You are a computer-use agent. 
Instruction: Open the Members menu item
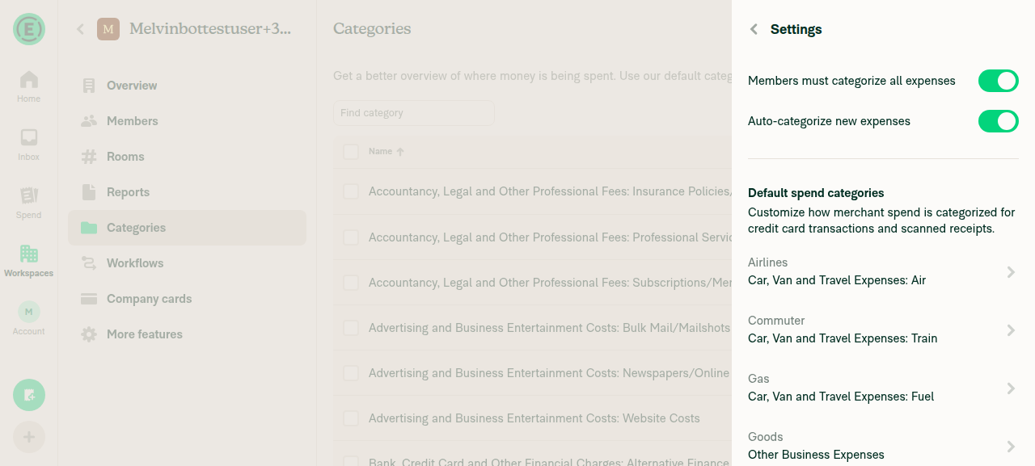point(187,121)
